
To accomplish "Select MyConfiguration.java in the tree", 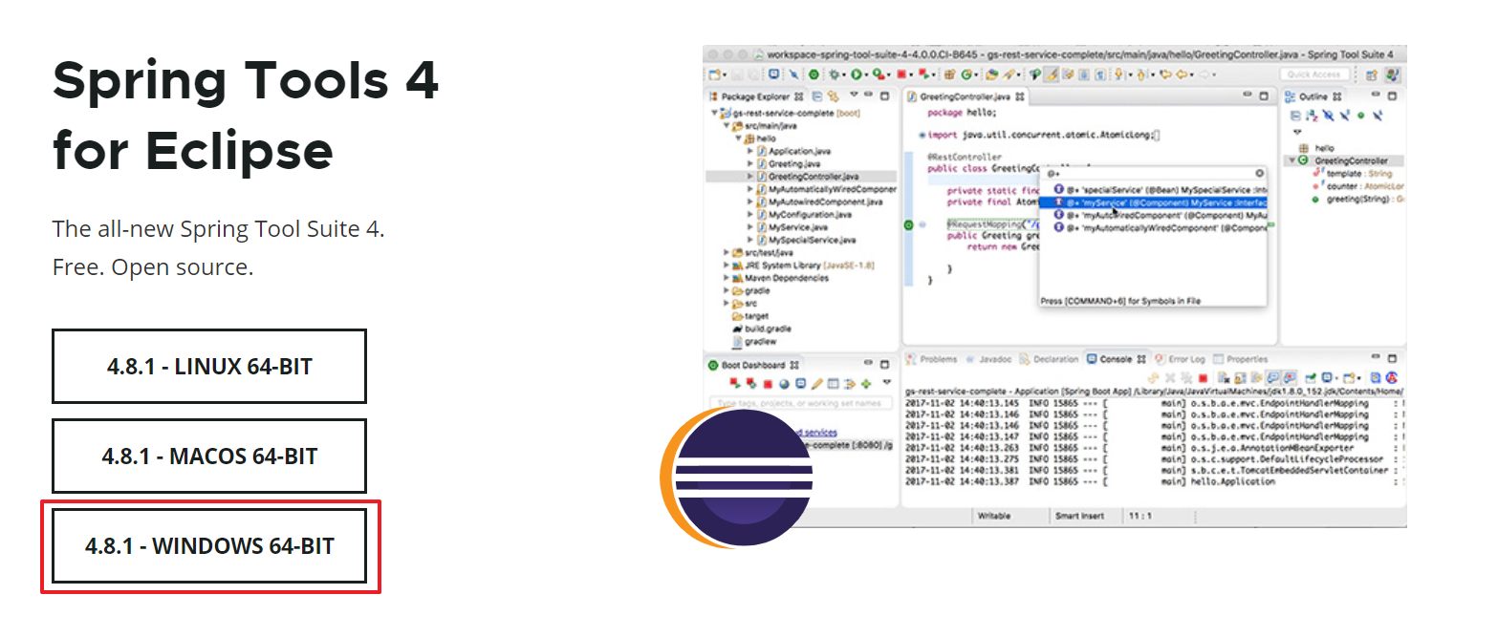I will coord(804,215).
